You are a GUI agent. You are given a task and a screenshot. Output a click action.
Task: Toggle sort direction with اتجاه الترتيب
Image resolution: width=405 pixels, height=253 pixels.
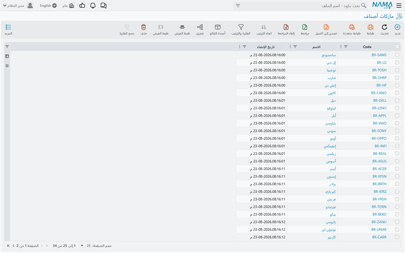pos(264,30)
